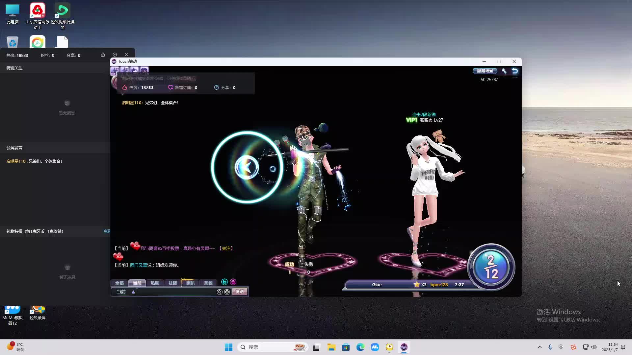Screen dimensions: 632x355
Task: Open the wrench settings icon in game
Action: 504,71
